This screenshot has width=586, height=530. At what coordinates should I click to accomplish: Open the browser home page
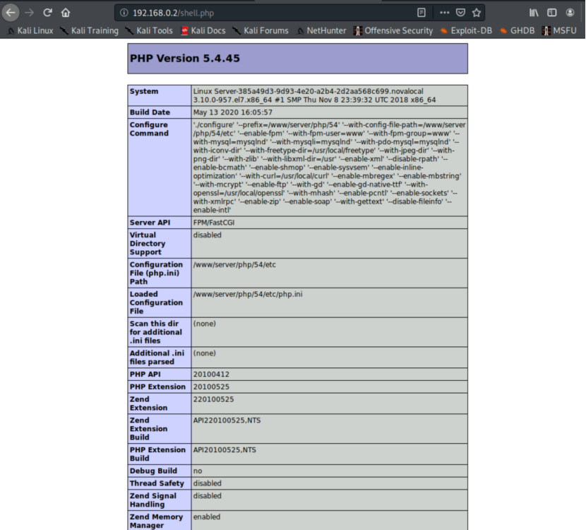(x=66, y=12)
